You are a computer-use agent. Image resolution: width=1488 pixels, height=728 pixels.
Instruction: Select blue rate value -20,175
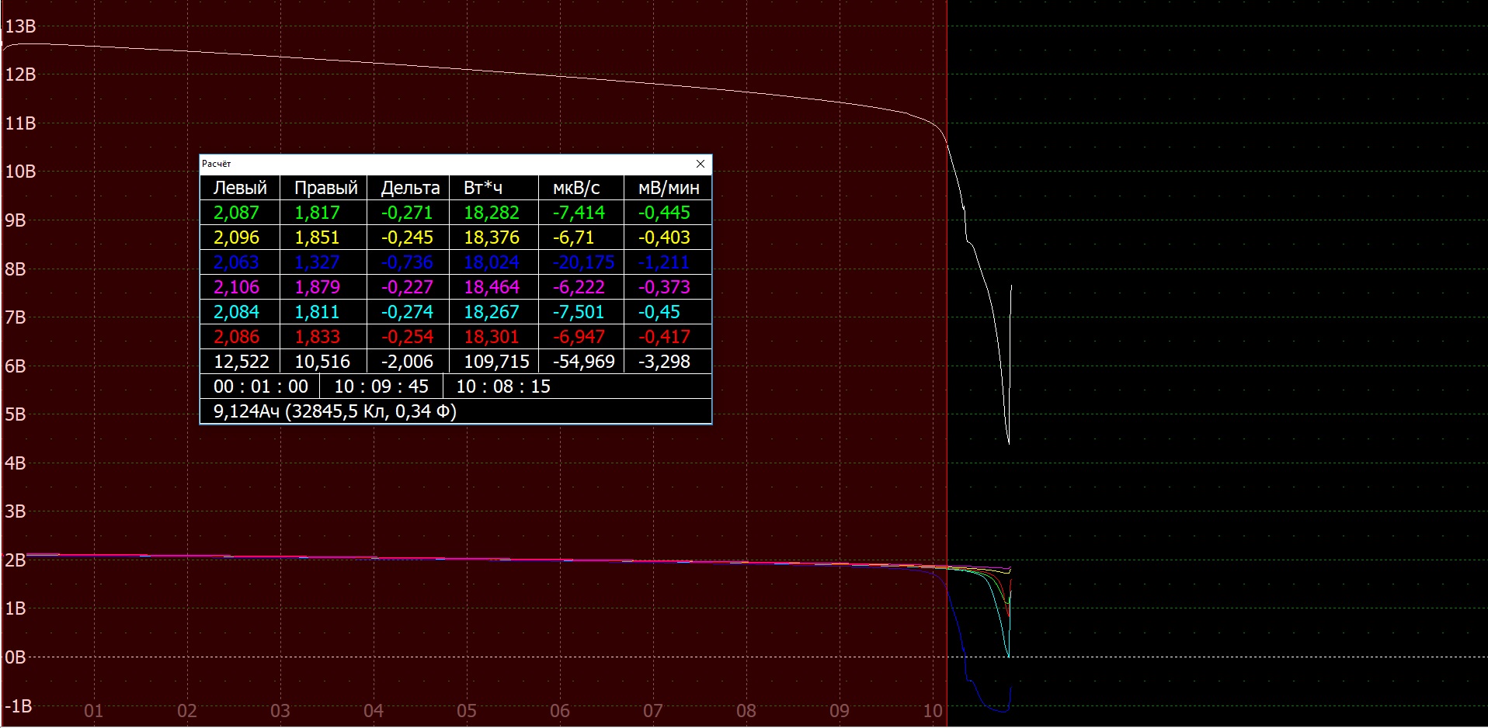click(x=583, y=262)
